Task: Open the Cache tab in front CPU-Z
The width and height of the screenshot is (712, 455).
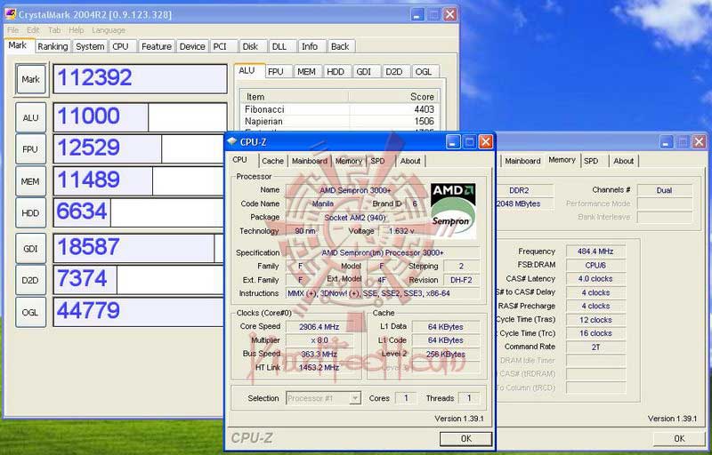Action: click(272, 161)
